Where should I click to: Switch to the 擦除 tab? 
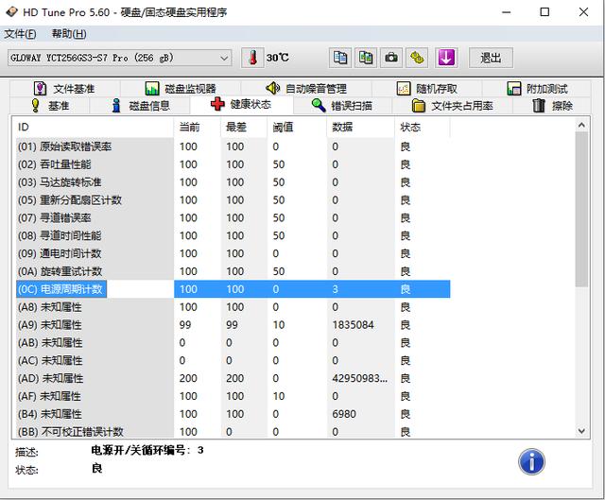pos(552,105)
